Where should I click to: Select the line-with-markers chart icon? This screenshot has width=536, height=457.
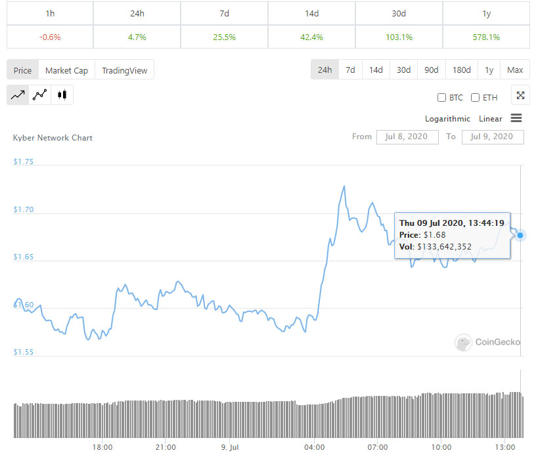[39, 95]
